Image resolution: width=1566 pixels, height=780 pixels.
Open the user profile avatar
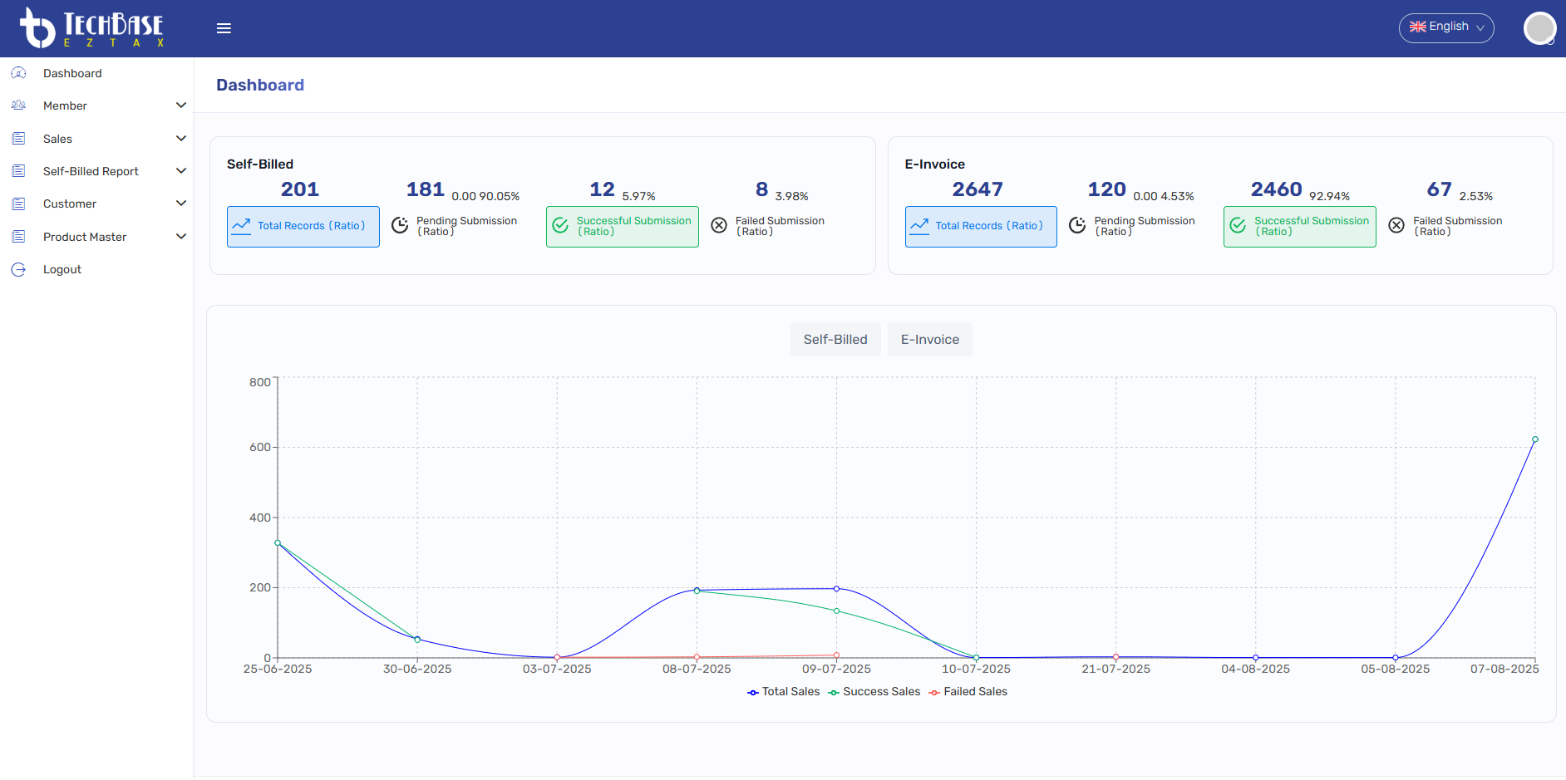tap(1539, 28)
